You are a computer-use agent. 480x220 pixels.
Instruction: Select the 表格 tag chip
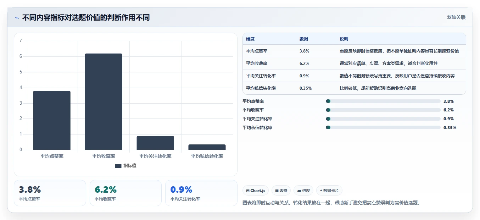point(281,191)
